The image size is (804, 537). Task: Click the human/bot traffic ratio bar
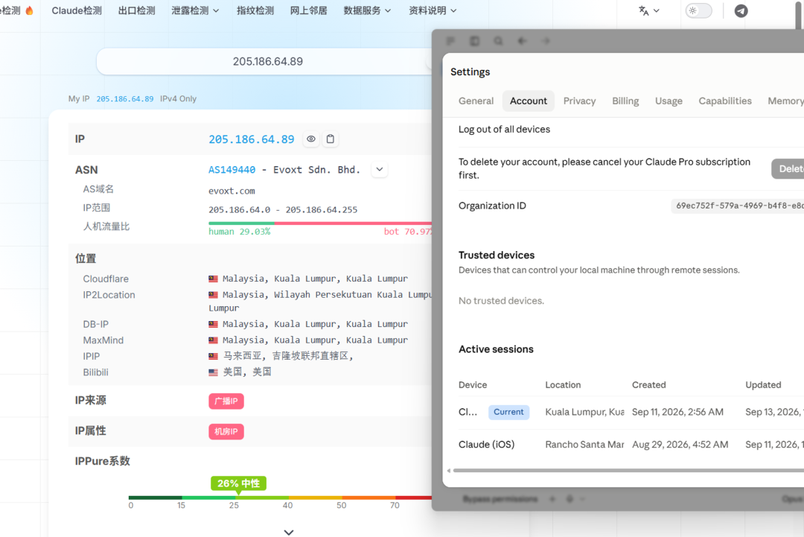(x=320, y=223)
